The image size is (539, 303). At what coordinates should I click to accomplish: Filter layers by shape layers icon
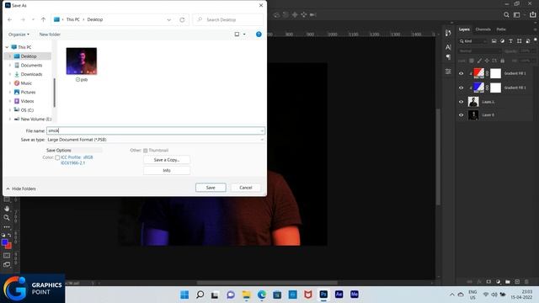tap(519, 41)
